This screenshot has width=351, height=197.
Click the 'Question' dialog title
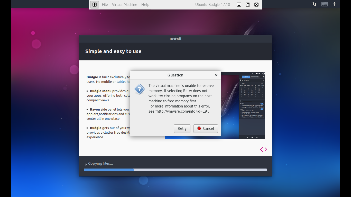(x=175, y=75)
